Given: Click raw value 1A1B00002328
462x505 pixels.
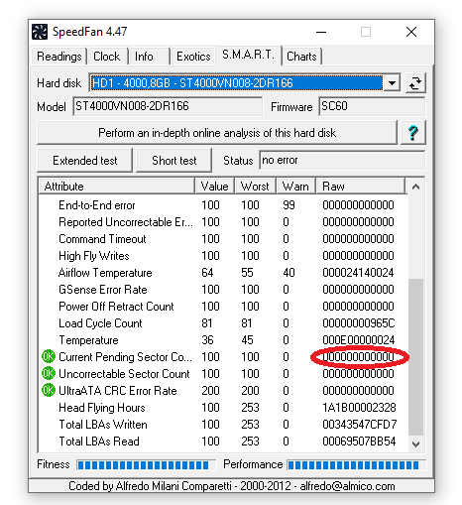Looking at the screenshot, I should pos(359,408).
